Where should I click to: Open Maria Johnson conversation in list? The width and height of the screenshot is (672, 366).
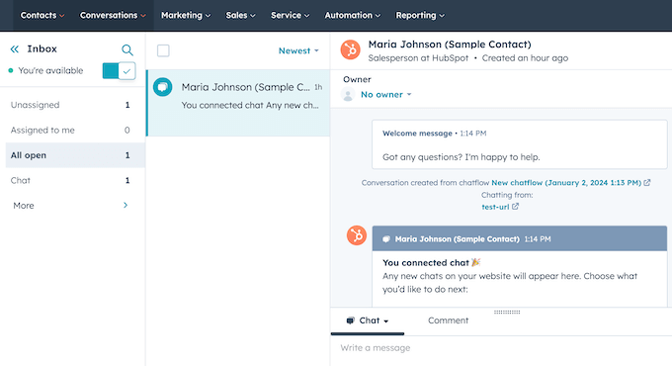(x=238, y=103)
